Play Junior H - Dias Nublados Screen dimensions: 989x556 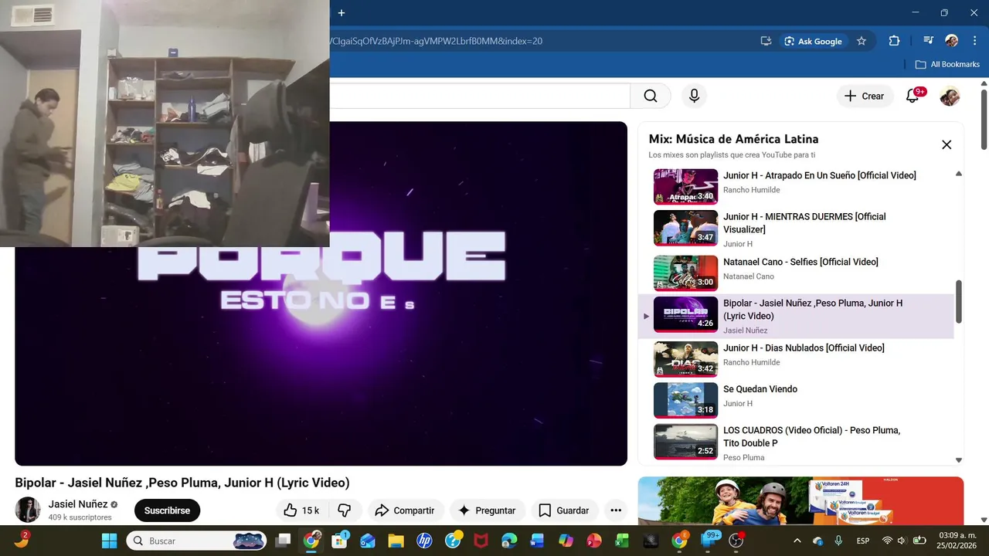(796, 359)
